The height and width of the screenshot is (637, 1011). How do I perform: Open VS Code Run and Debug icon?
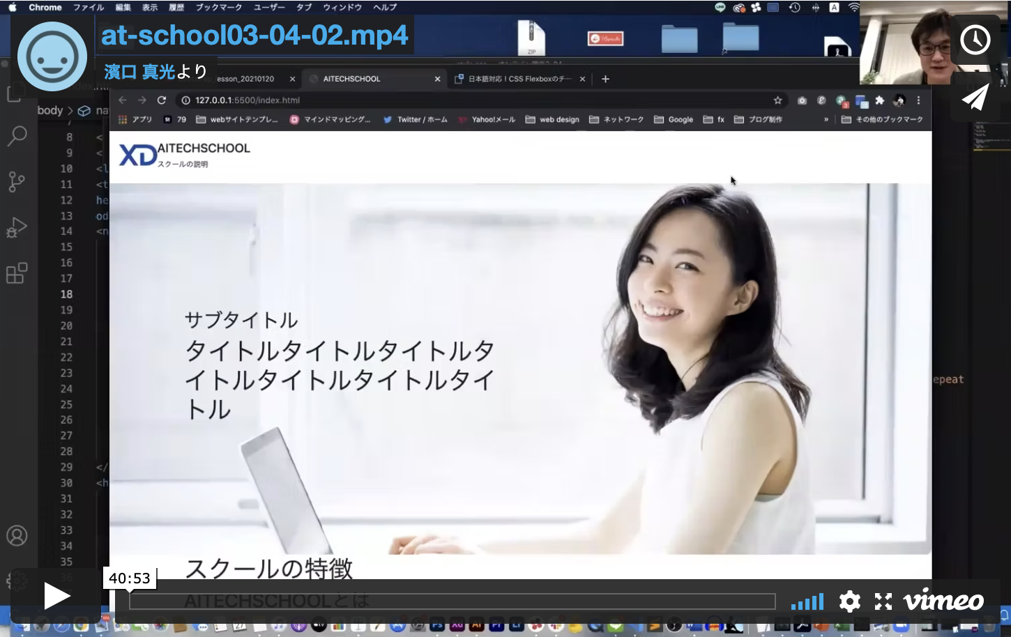[17, 227]
